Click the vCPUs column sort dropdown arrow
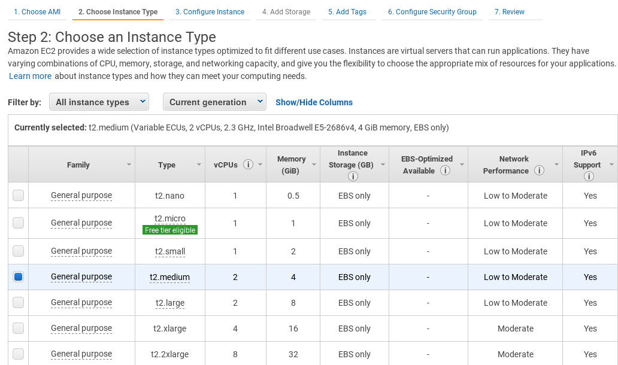Screen dimensions: 618x365 pos(260,164)
